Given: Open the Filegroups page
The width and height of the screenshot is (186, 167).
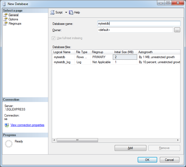Looking at the screenshot, I should tap(15, 24).
